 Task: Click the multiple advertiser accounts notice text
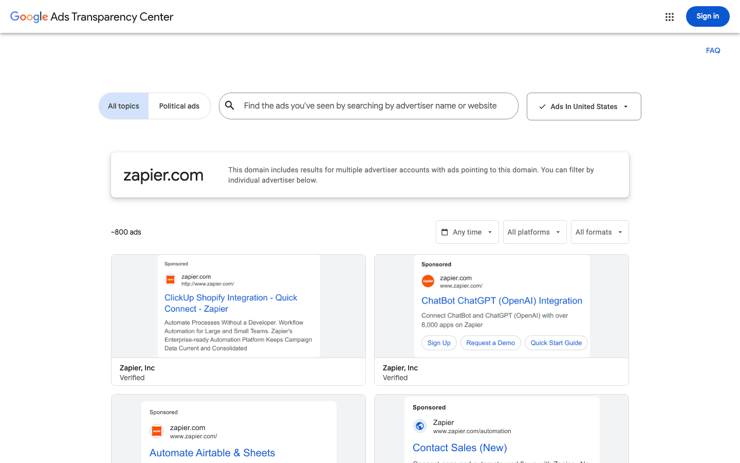coord(411,175)
